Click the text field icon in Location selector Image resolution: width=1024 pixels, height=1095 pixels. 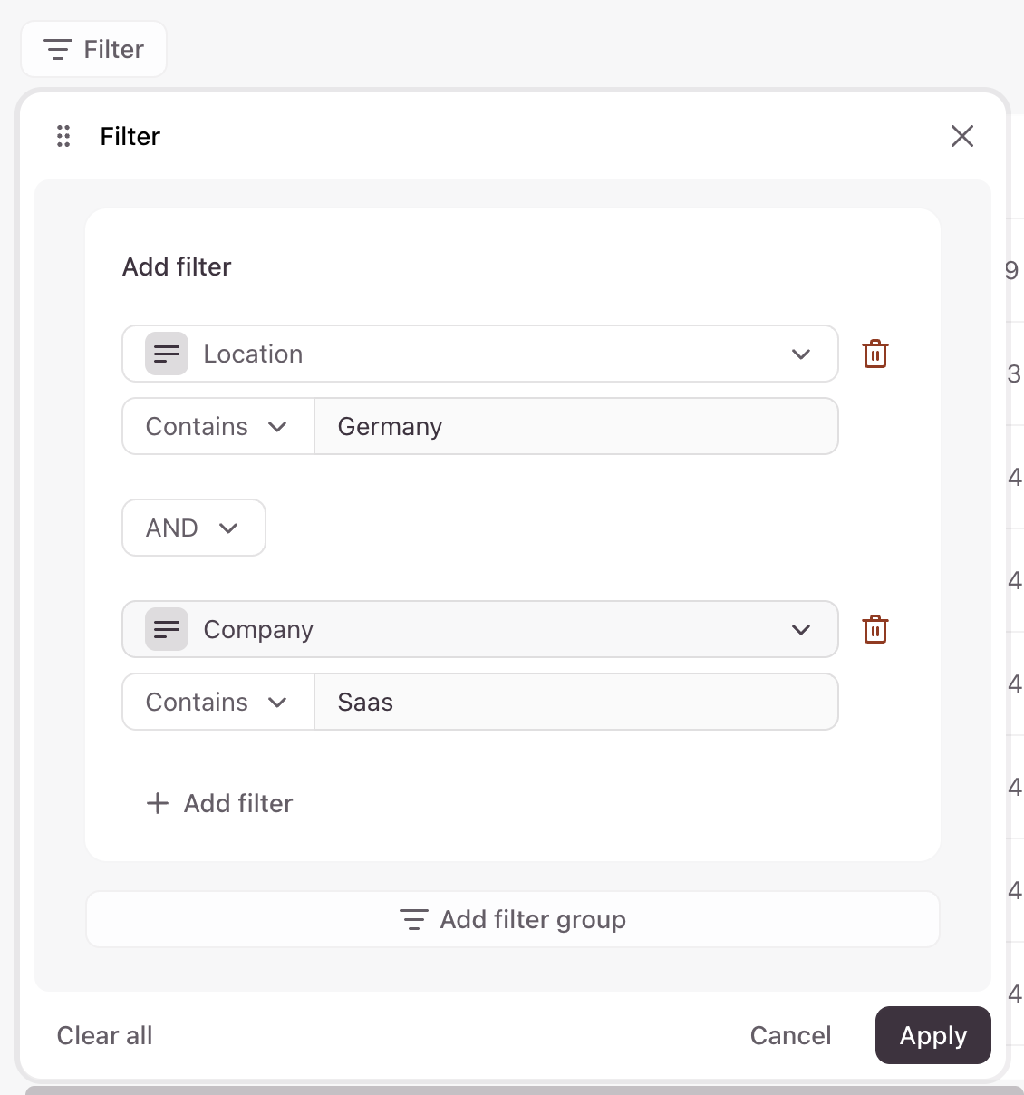point(167,354)
